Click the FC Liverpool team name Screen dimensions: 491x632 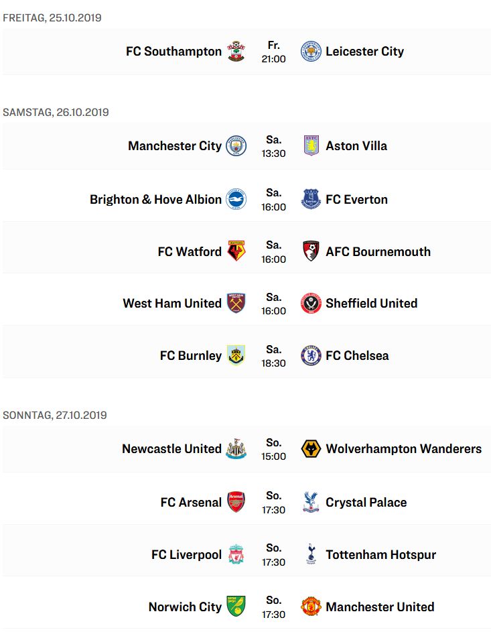[186, 555]
